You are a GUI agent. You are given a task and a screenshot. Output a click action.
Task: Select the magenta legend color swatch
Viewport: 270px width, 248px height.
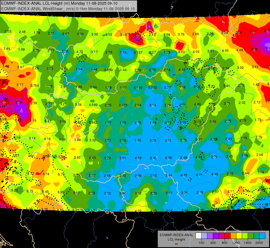pos(222,236)
